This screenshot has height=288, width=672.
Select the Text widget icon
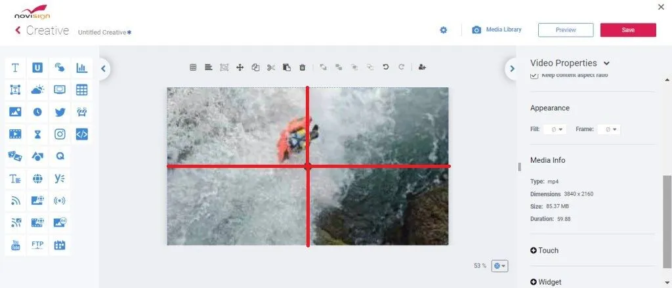click(x=15, y=68)
